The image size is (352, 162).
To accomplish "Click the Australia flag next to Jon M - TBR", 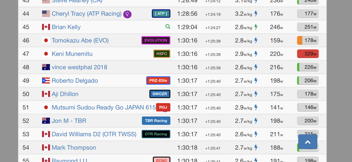I will click(46, 121).
